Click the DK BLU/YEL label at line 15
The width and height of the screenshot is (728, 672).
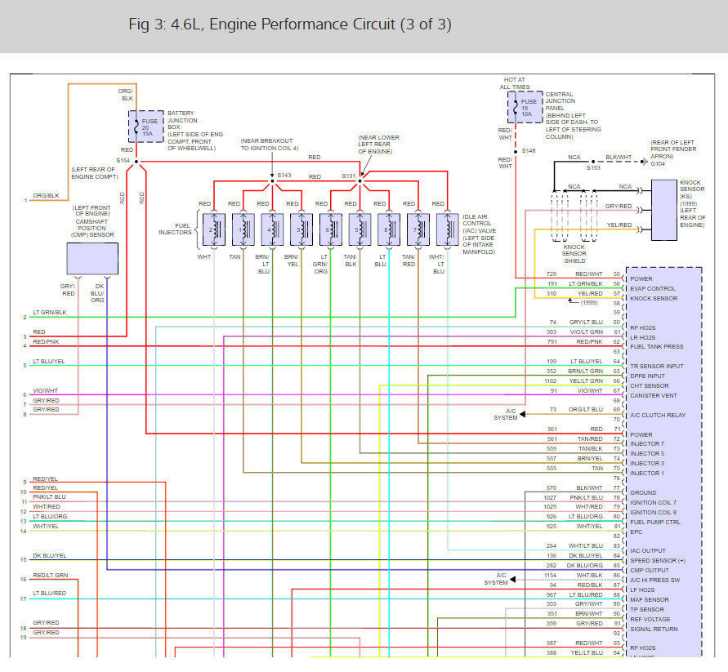tap(49, 555)
